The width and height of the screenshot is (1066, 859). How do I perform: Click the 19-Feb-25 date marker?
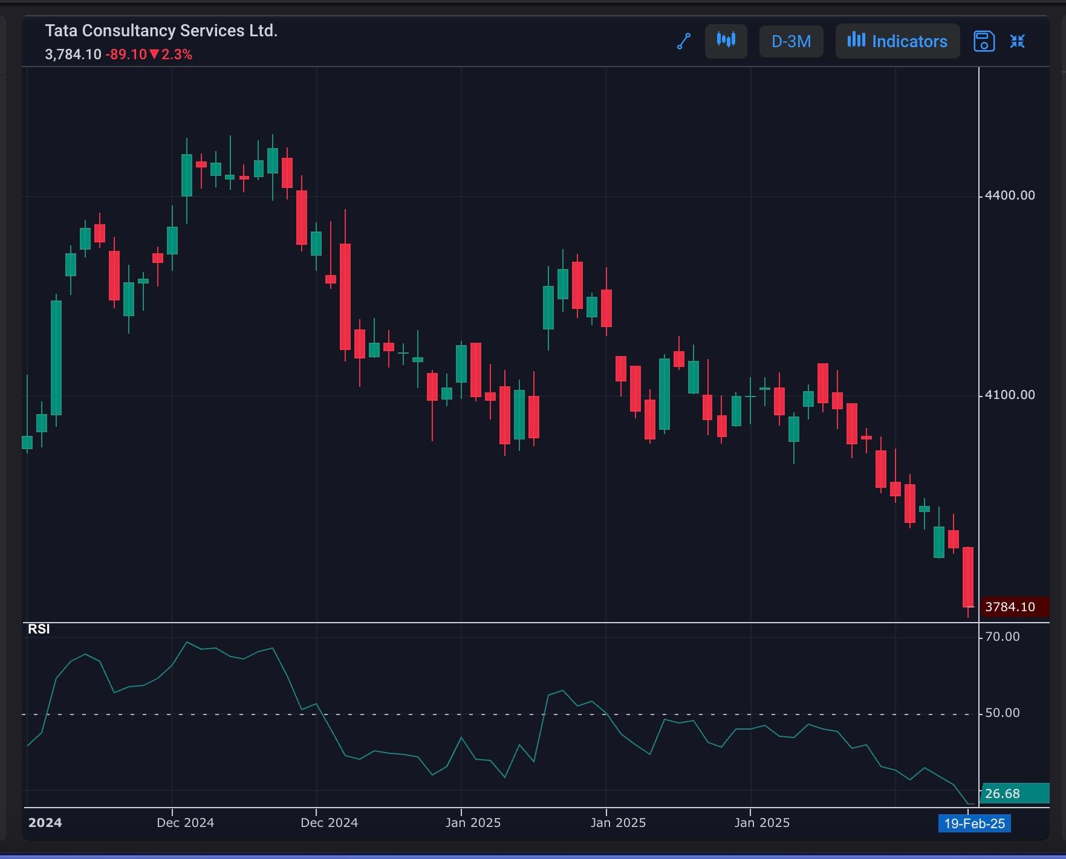click(x=974, y=823)
